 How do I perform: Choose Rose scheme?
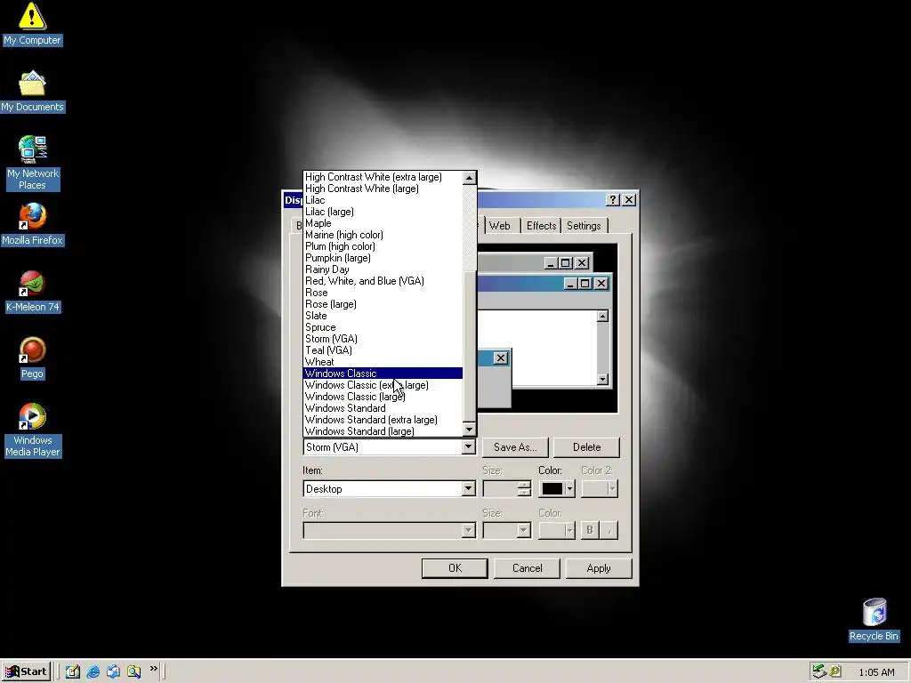[383, 292]
